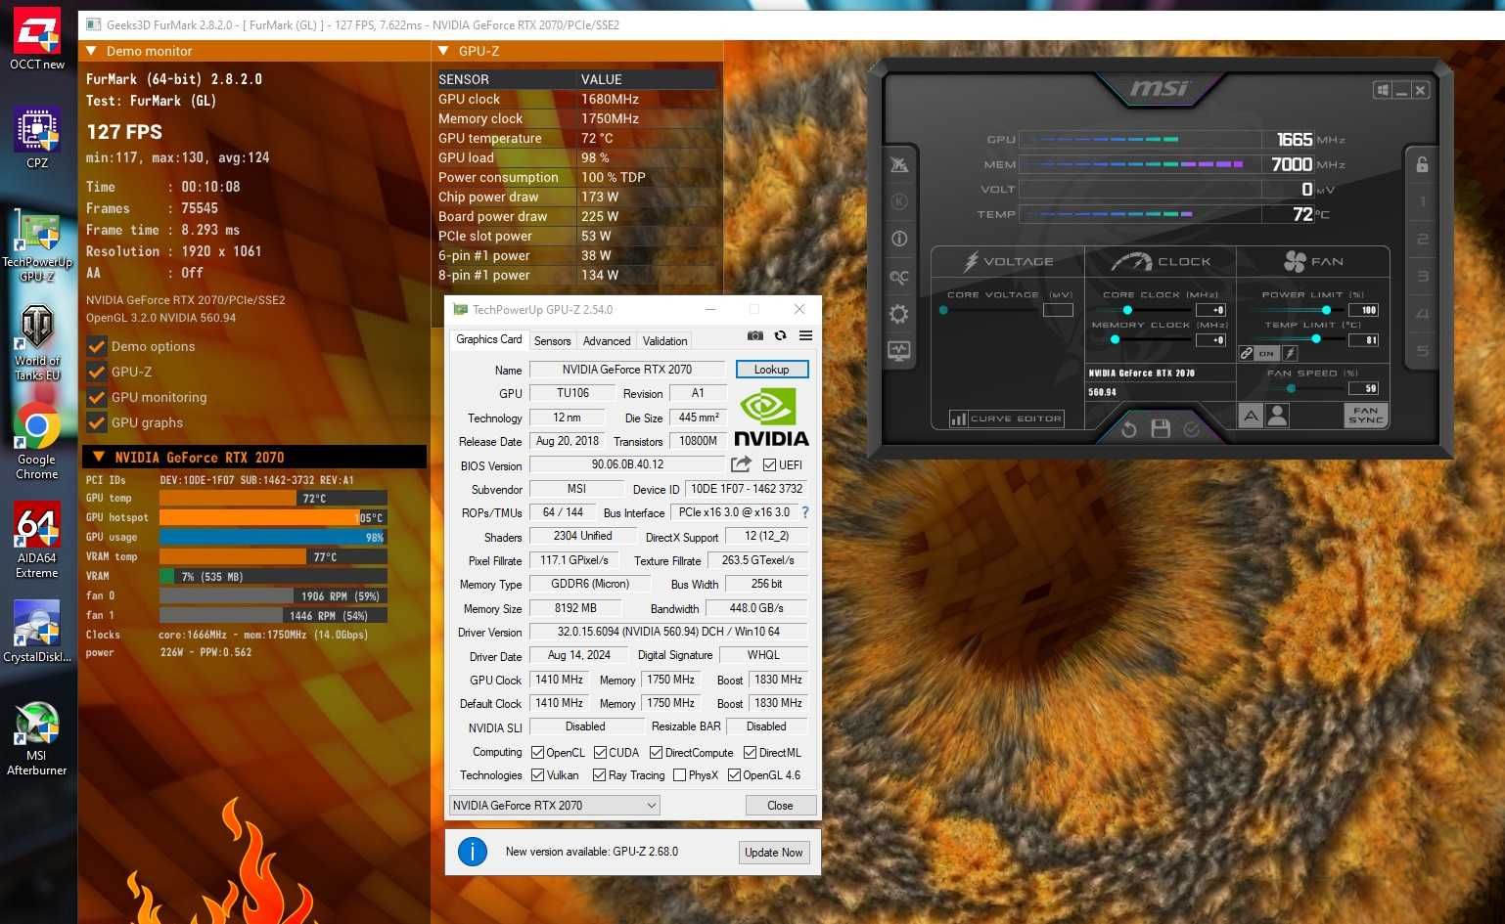Image resolution: width=1505 pixels, height=924 pixels.
Task: Click the Afterburner user-defined fan profile icon
Action: pyautogui.click(x=1277, y=416)
